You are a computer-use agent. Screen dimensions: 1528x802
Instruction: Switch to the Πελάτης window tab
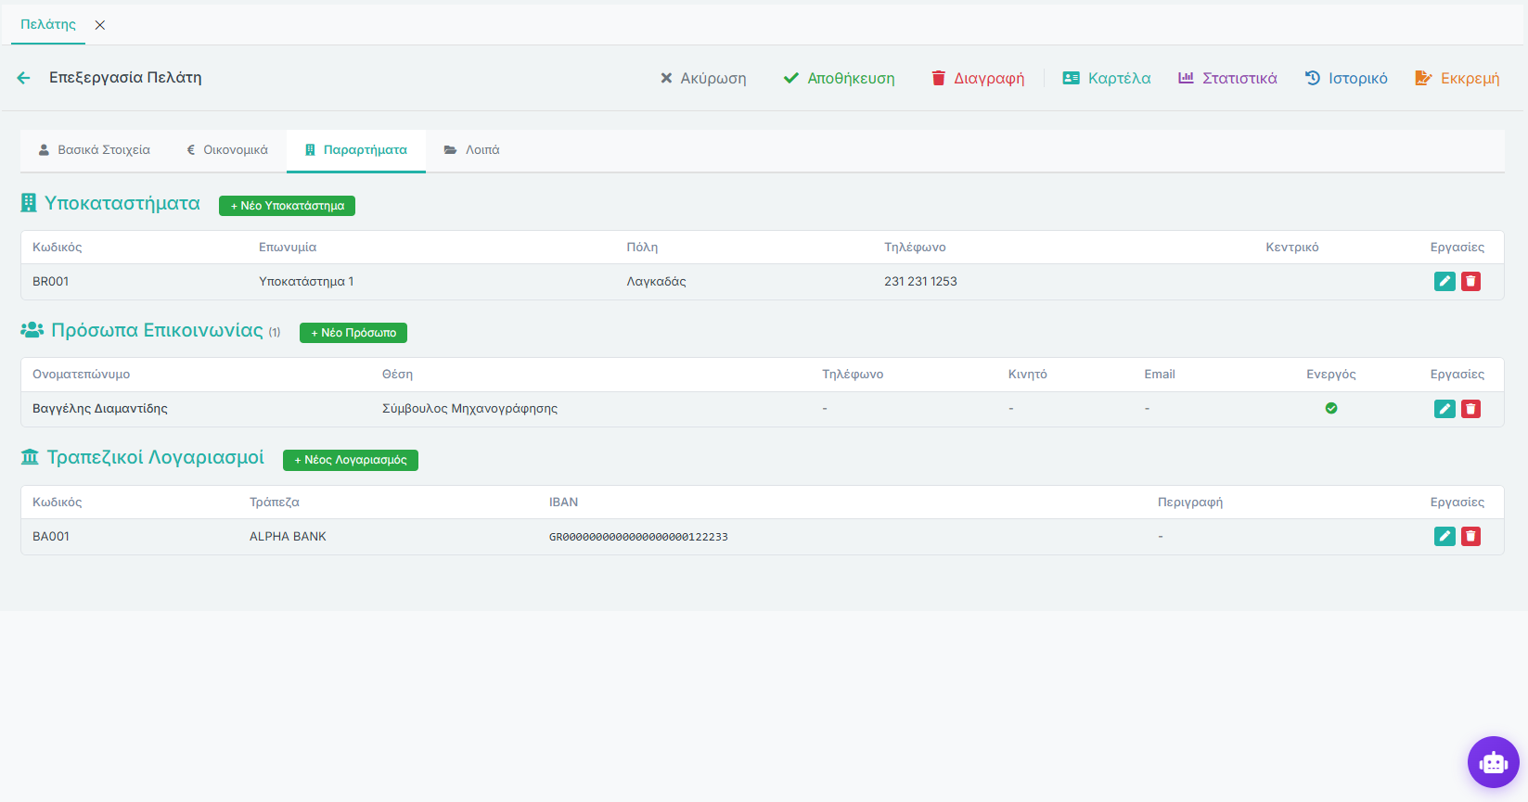click(x=48, y=25)
